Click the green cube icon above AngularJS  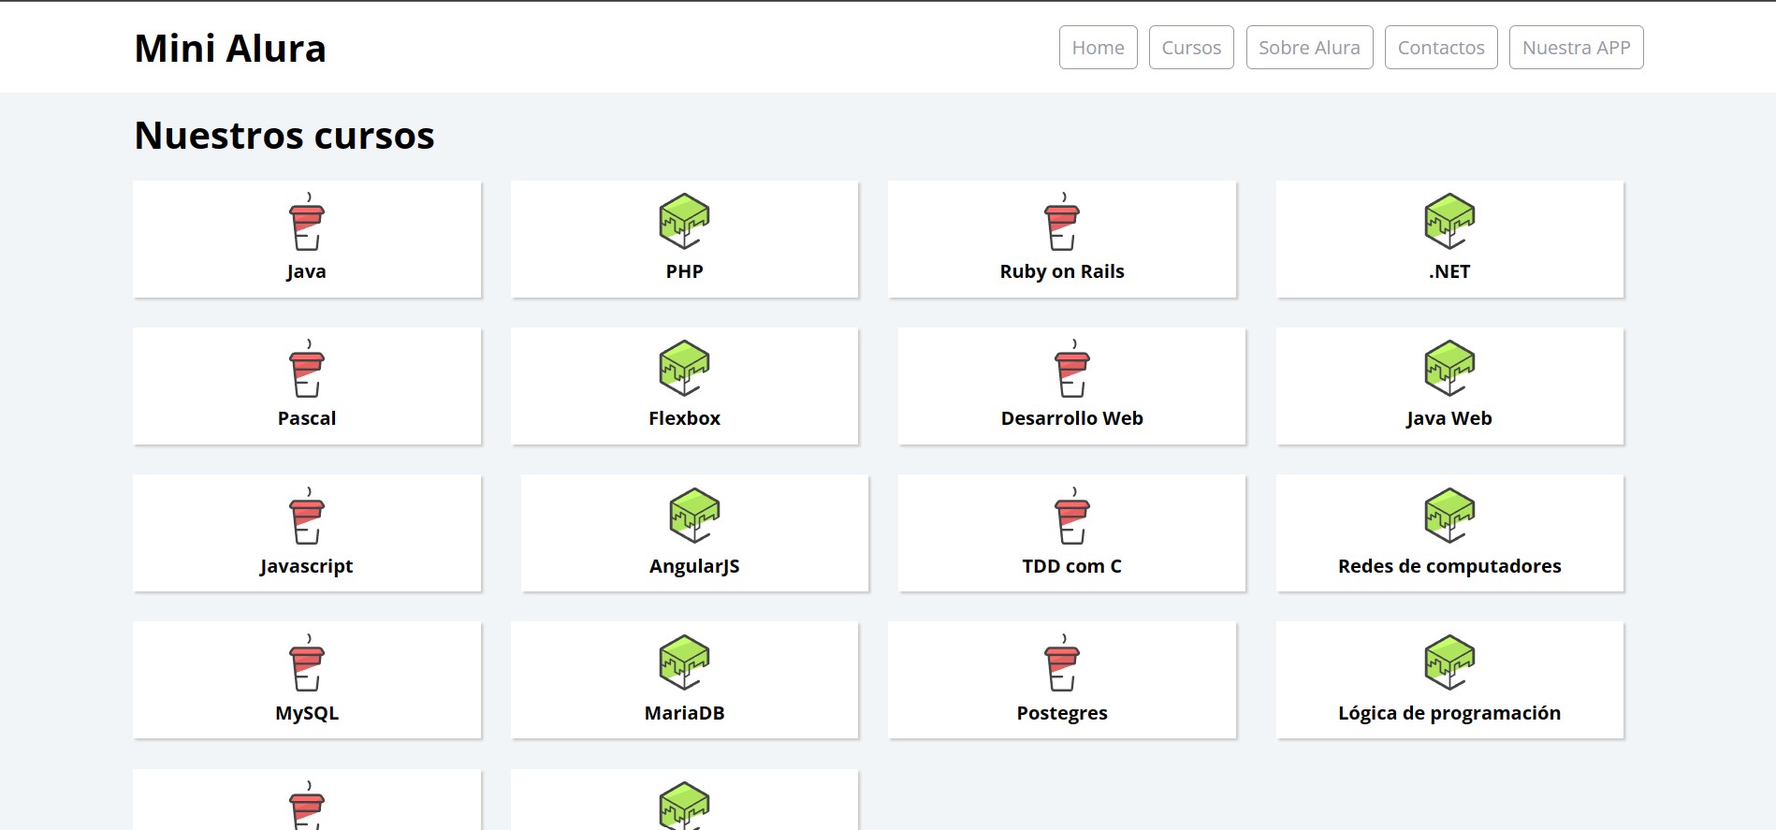(694, 517)
